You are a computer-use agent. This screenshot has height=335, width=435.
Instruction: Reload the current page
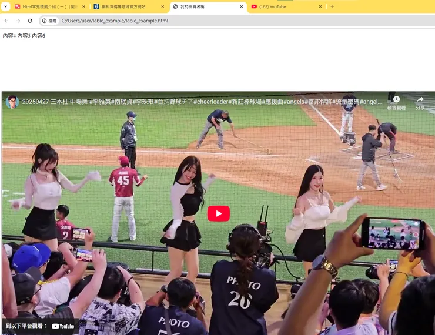(x=30, y=21)
